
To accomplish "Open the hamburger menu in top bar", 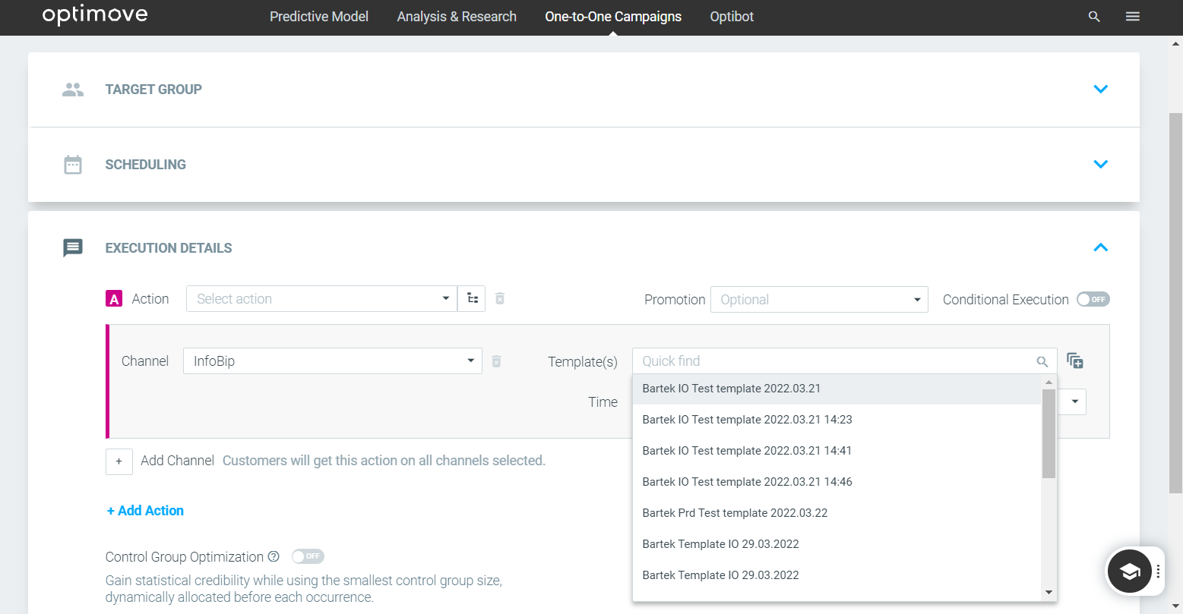I will click(x=1132, y=17).
